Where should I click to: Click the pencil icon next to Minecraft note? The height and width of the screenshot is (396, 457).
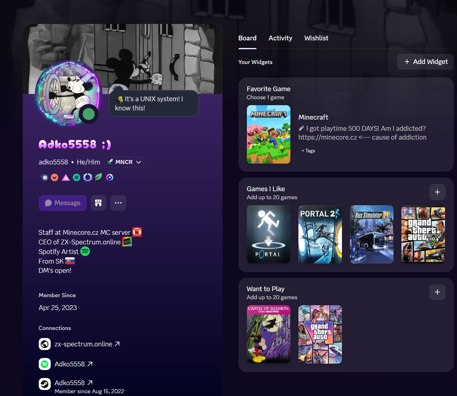[301, 128]
